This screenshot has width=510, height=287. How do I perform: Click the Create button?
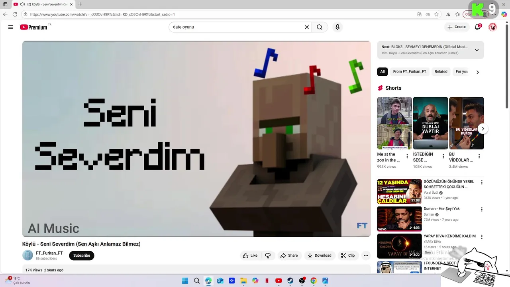coord(456,27)
